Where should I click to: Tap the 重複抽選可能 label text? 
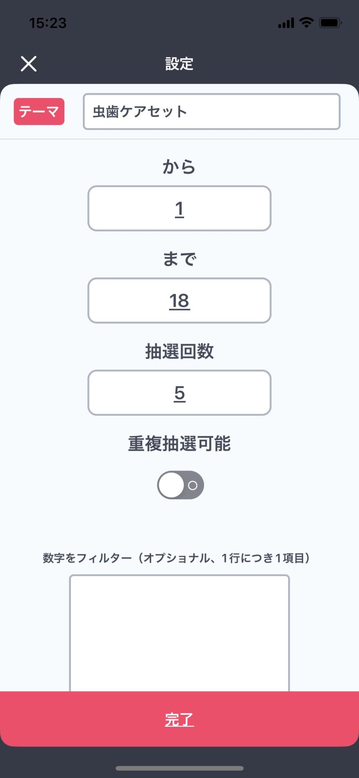(x=179, y=444)
